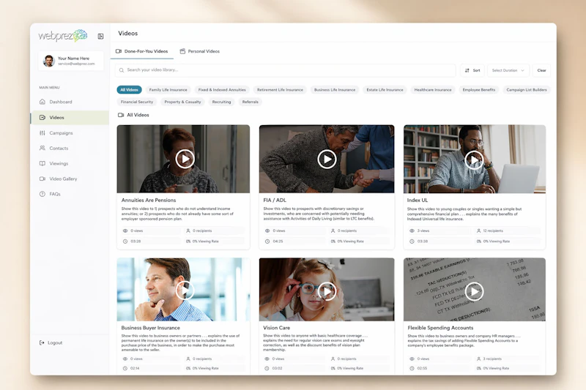Select the All Videos filter chip

click(x=130, y=90)
